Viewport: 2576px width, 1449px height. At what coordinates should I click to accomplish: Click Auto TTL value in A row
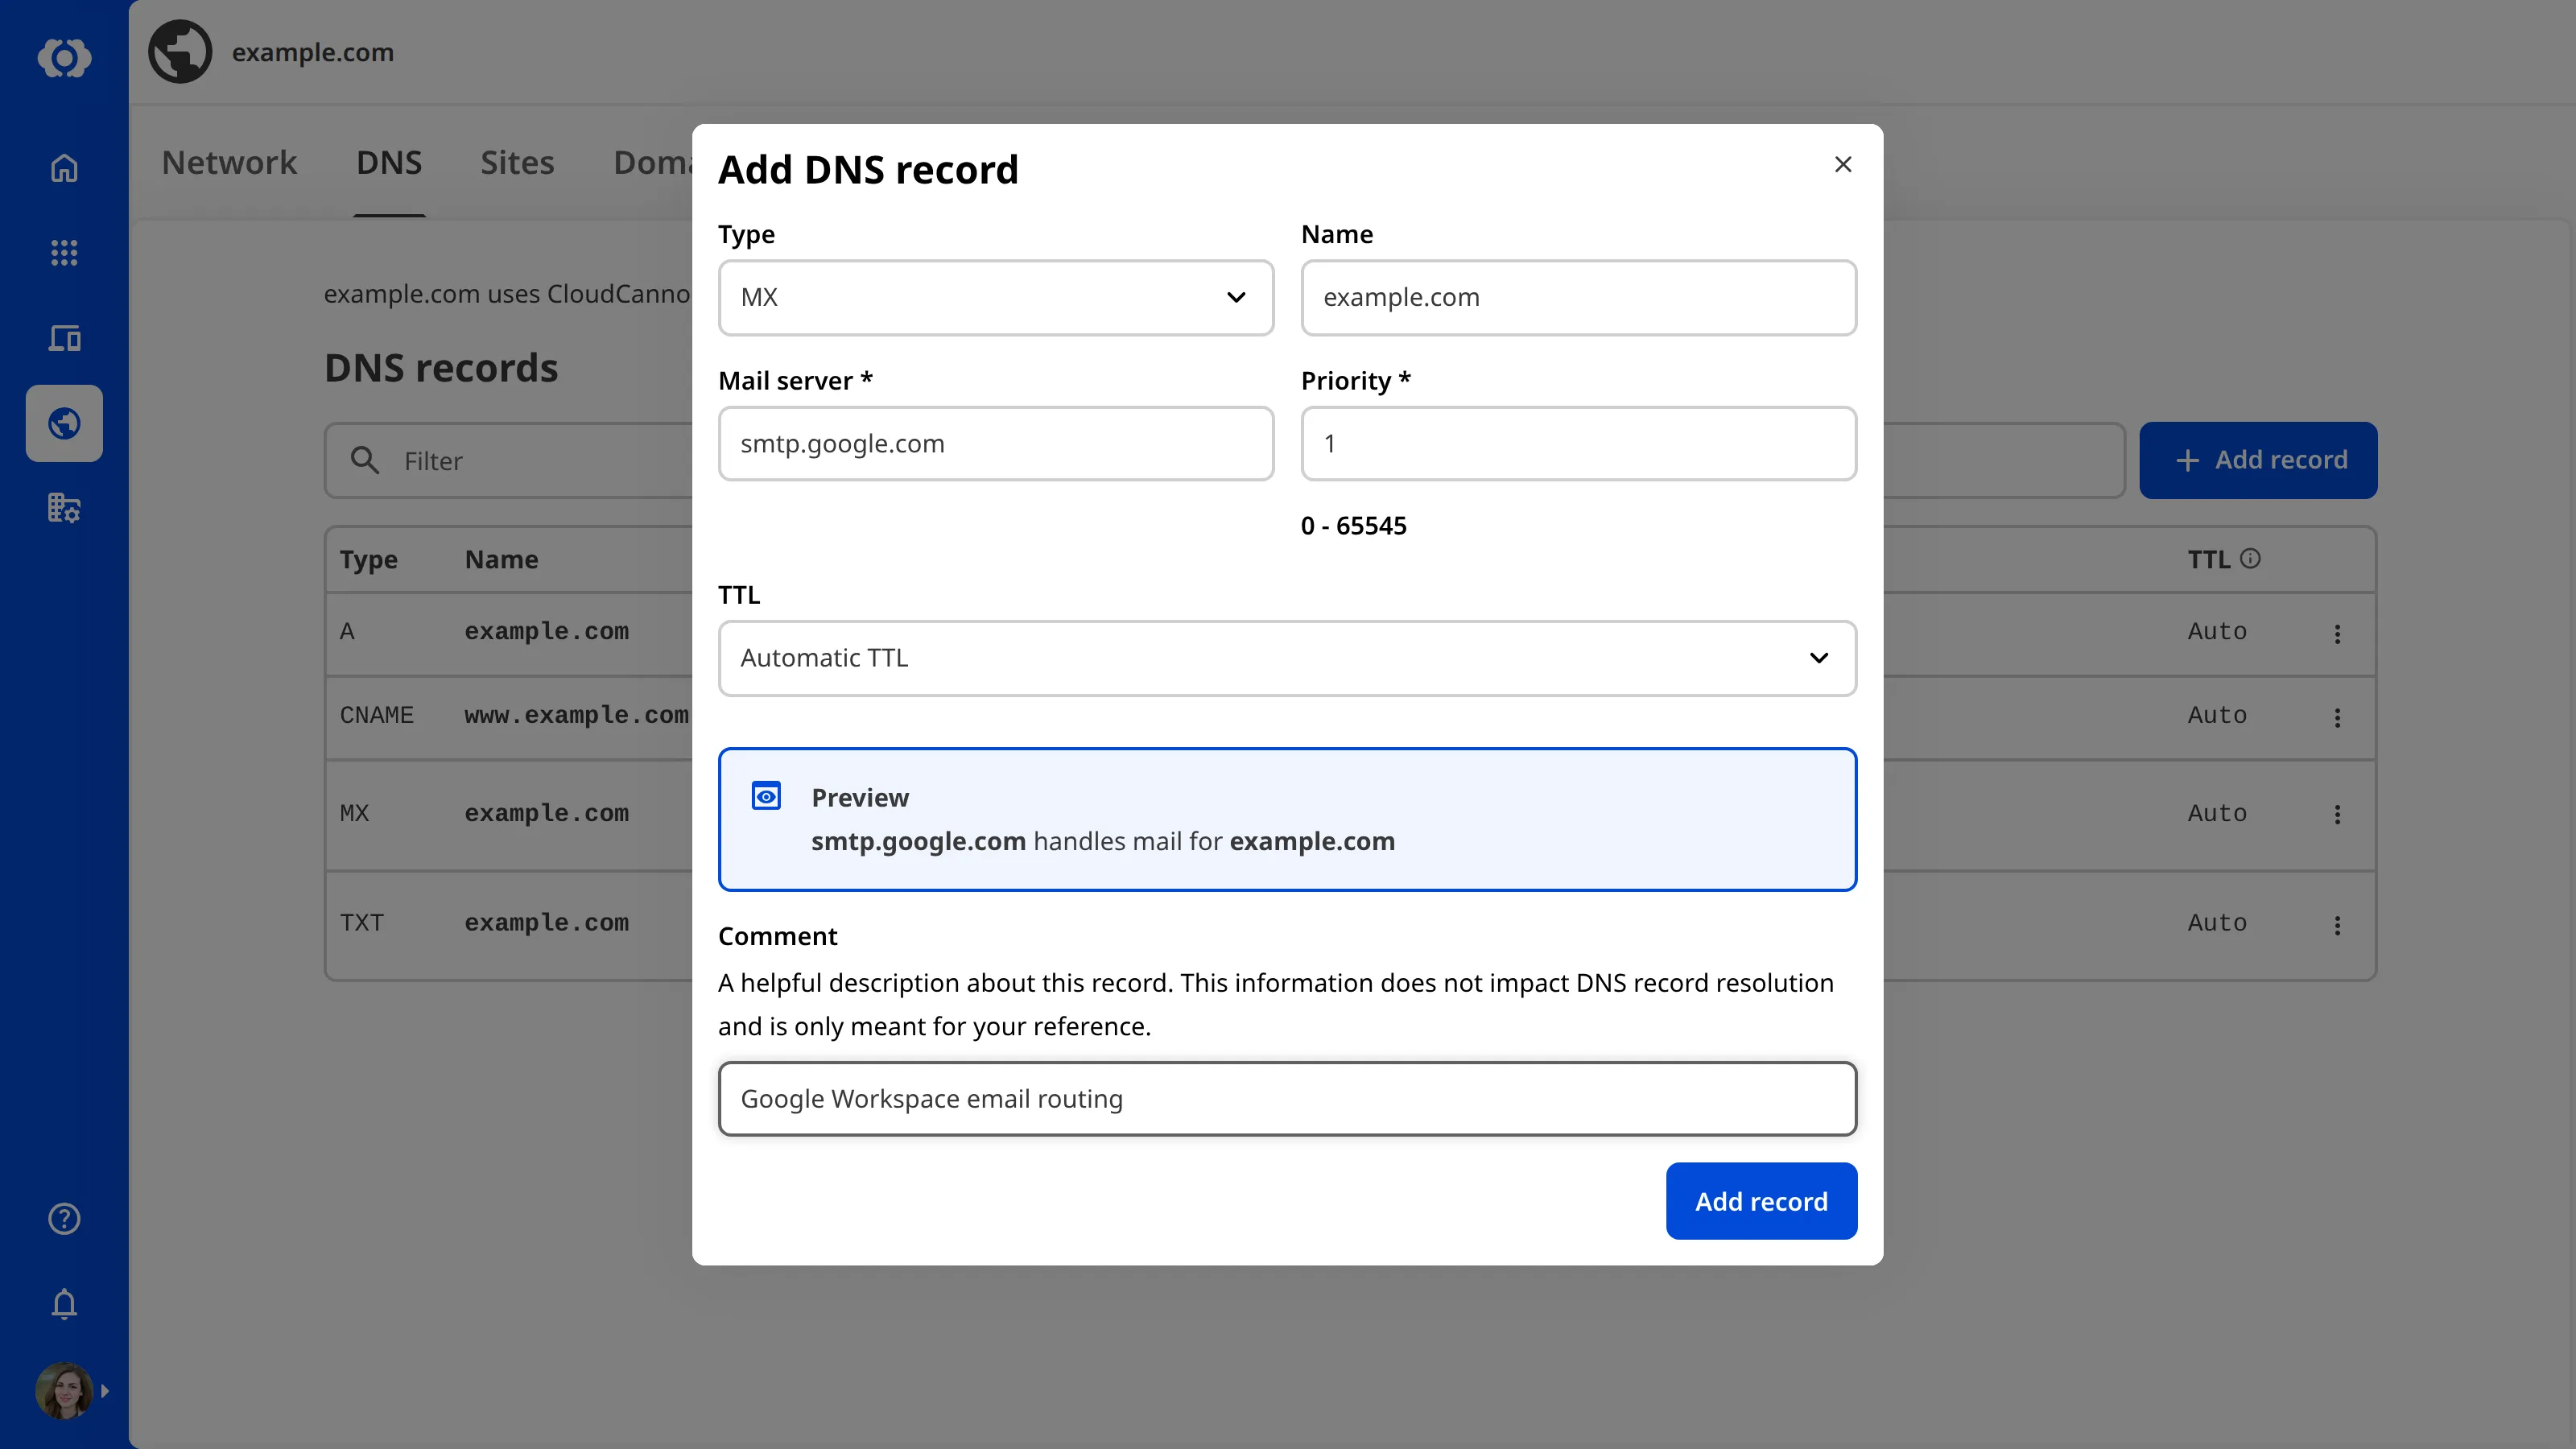2217,631
